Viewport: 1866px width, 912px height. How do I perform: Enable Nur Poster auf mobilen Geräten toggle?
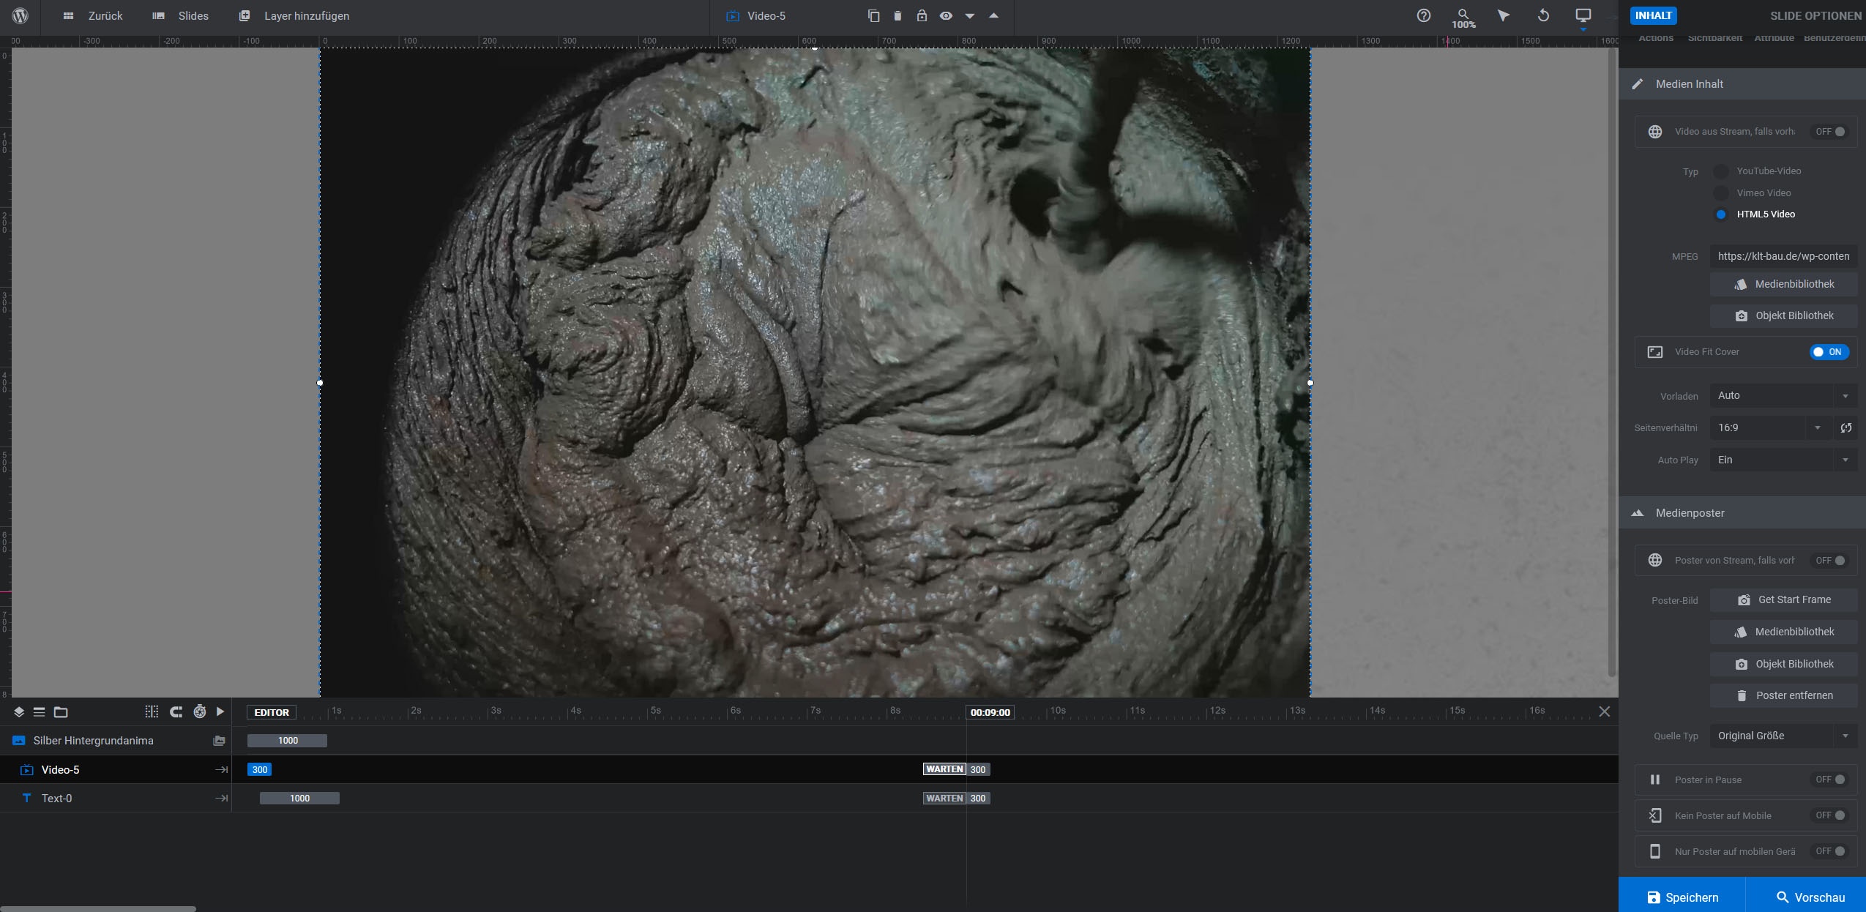coord(1829,851)
